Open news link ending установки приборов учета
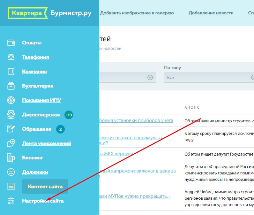Viewport: 254px width, 215px height. coord(136,120)
